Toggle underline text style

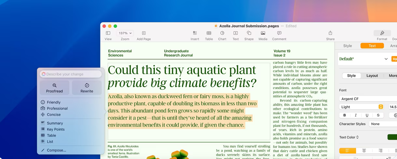pos(367,115)
